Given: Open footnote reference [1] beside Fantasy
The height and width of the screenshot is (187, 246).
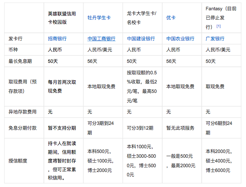Looking at the screenshot, I should (x=219, y=26).
